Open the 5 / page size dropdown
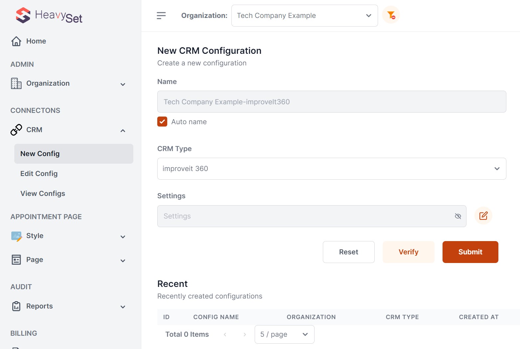 click(284, 334)
